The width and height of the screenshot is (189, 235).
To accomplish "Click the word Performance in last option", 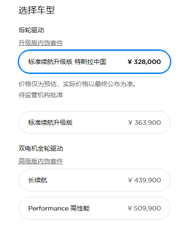I will coord(48,208).
